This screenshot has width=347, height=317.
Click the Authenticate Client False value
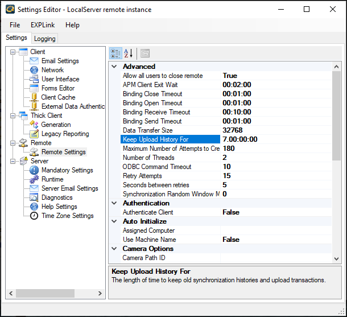230,212
